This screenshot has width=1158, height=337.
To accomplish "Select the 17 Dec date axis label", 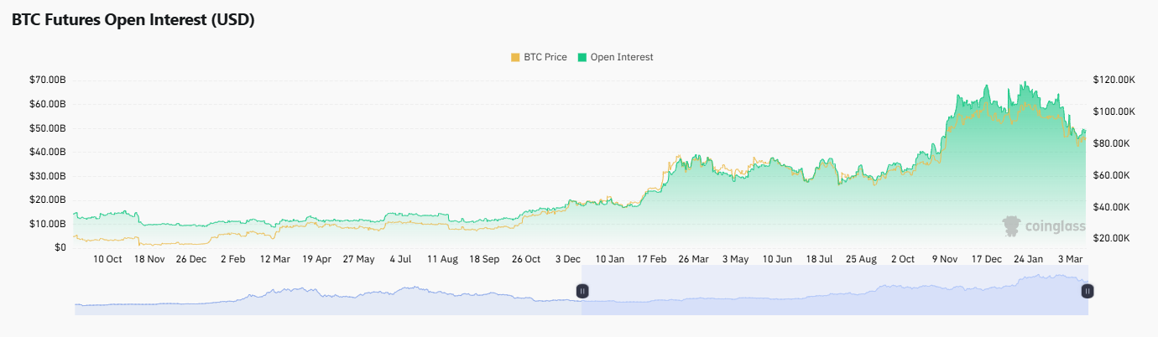I will point(987,260).
